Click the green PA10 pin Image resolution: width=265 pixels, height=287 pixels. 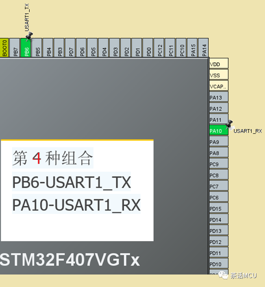[x=219, y=130]
